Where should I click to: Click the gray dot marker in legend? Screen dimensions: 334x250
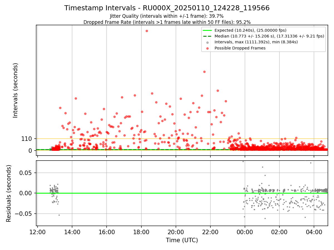click(x=207, y=42)
